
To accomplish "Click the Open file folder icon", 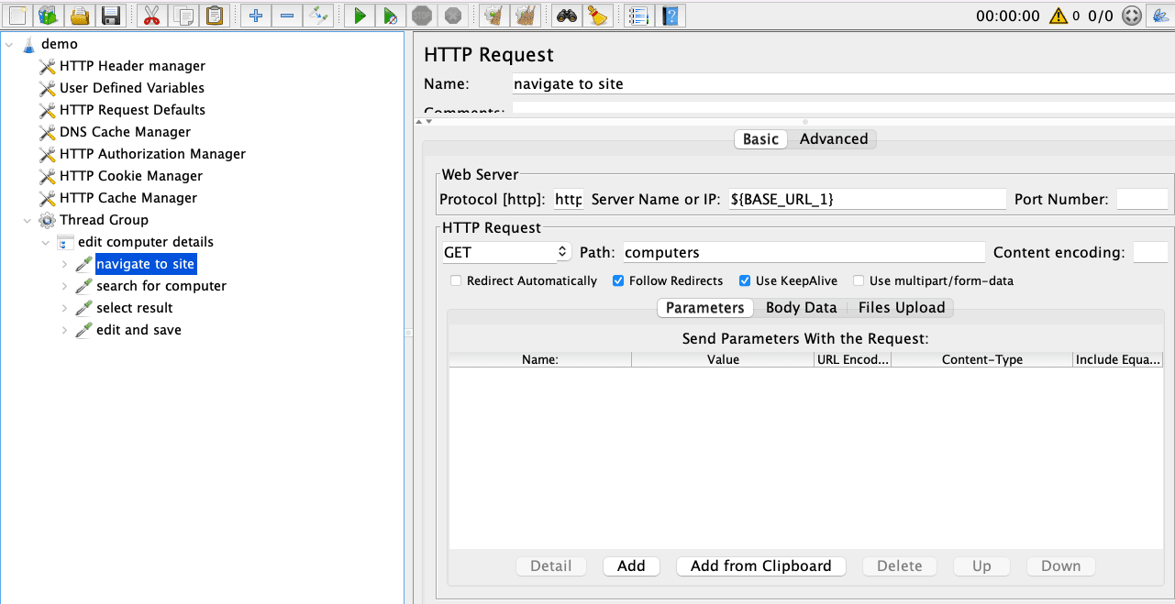I will [x=80, y=15].
